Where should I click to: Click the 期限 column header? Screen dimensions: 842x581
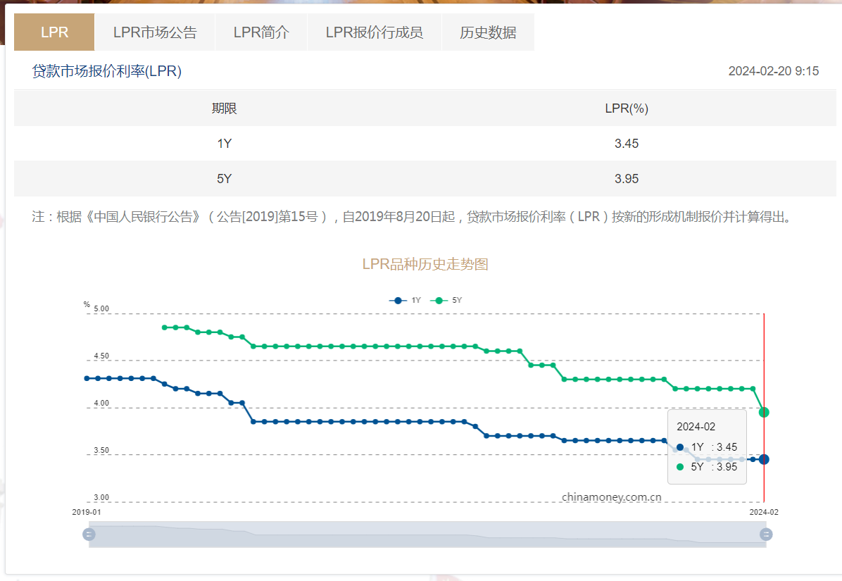224,108
